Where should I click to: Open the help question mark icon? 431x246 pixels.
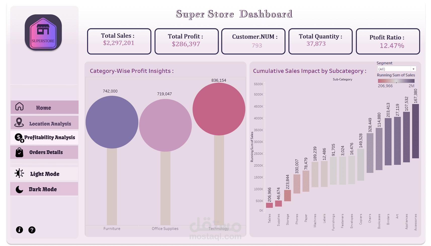point(32,230)
